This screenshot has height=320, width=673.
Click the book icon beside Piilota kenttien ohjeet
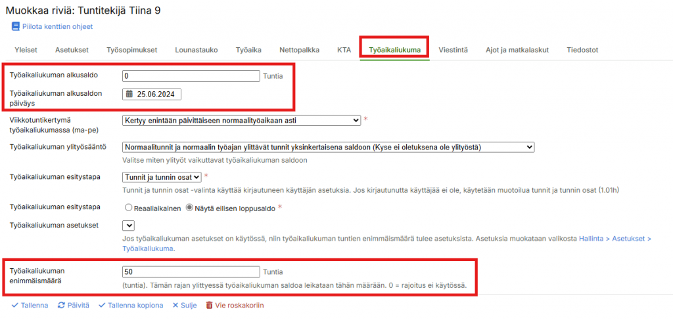coord(16,27)
